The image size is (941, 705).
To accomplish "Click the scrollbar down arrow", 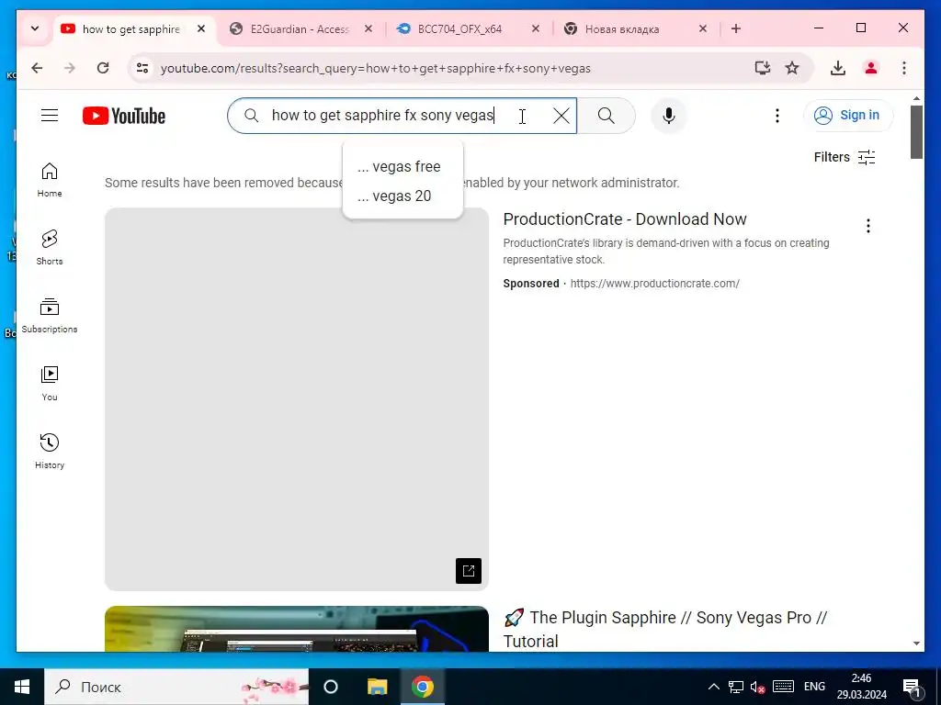I will [x=916, y=643].
